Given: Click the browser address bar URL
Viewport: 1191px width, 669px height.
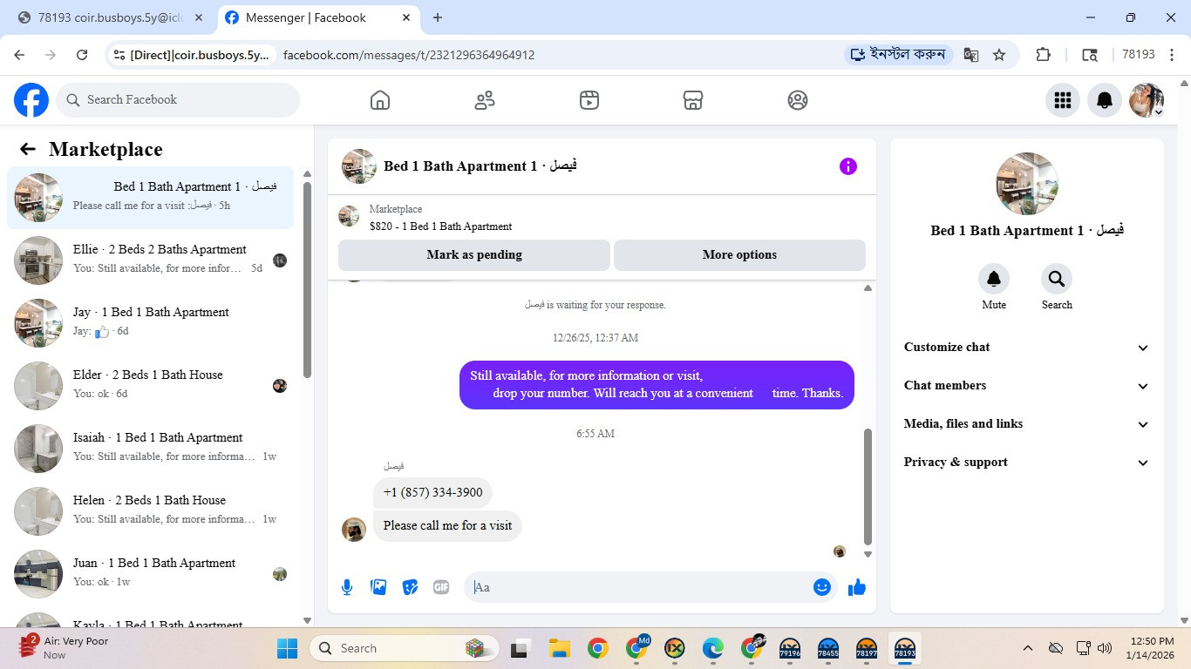Looking at the screenshot, I should pyautogui.click(x=409, y=55).
